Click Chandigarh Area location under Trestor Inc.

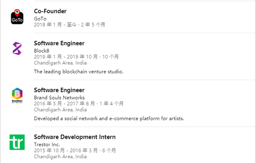(x=61, y=157)
